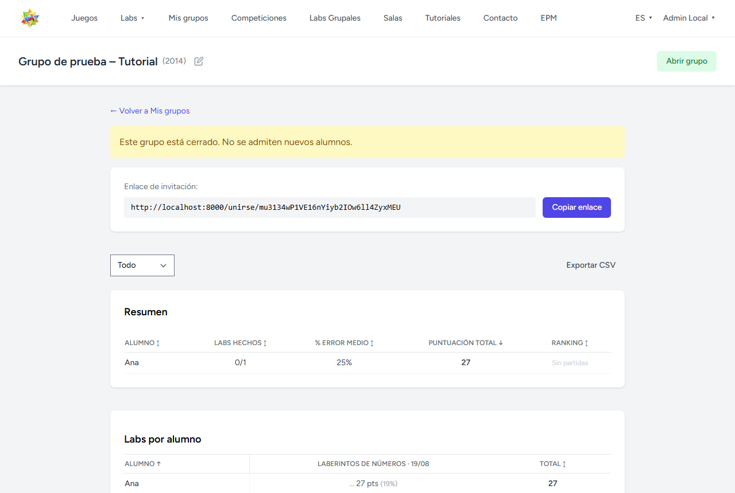Open the Juegos page
The width and height of the screenshot is (735, 493).
click(x=84, y=18)
